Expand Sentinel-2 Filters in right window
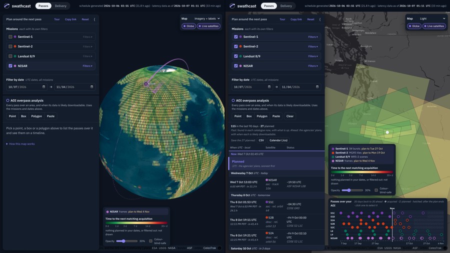 (313, 46)
